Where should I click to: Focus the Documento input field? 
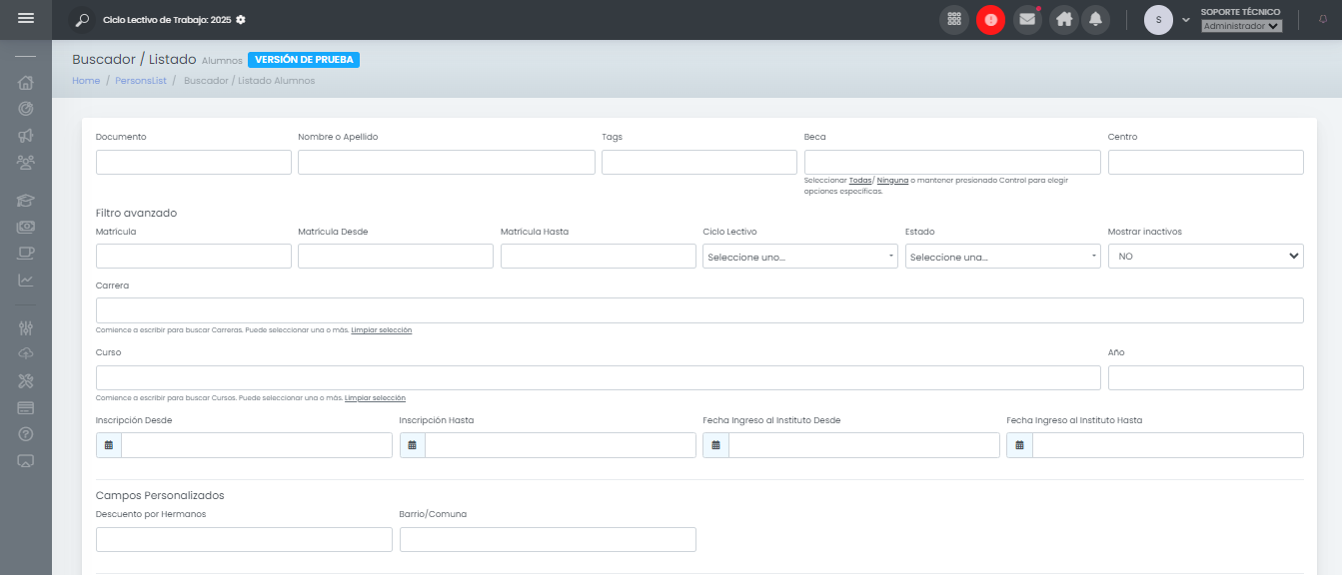tap(194, 162)
